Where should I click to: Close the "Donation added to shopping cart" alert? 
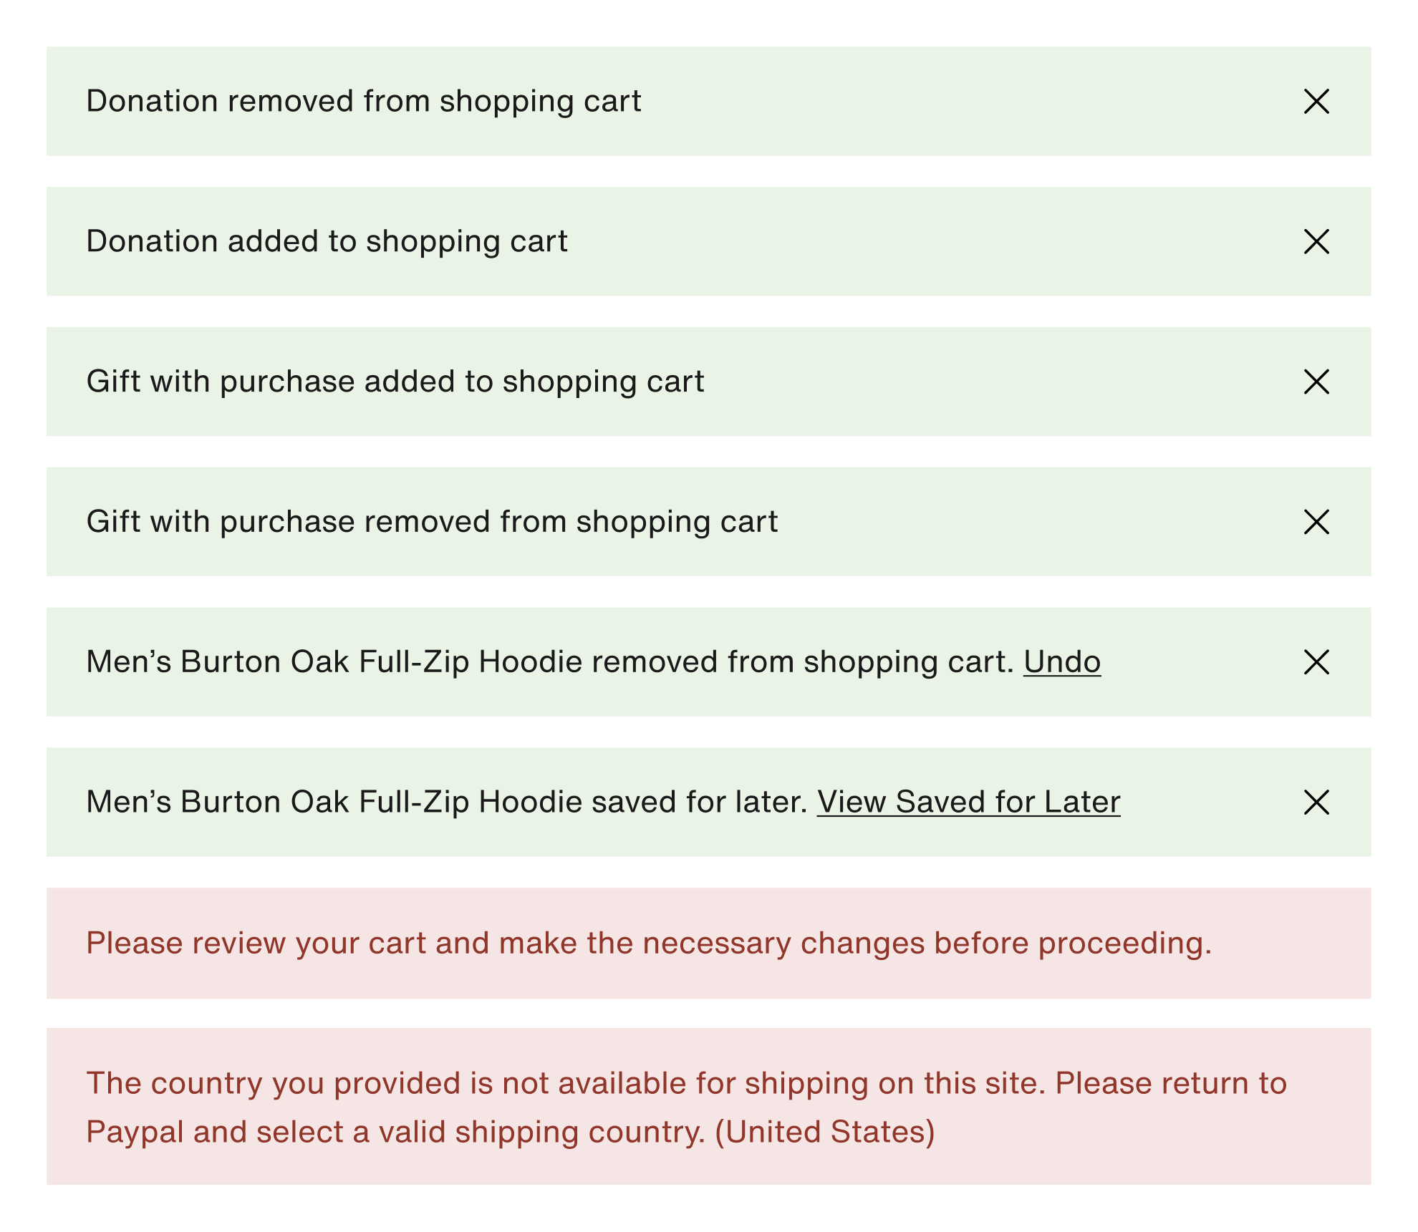(x=1316, y=242)
